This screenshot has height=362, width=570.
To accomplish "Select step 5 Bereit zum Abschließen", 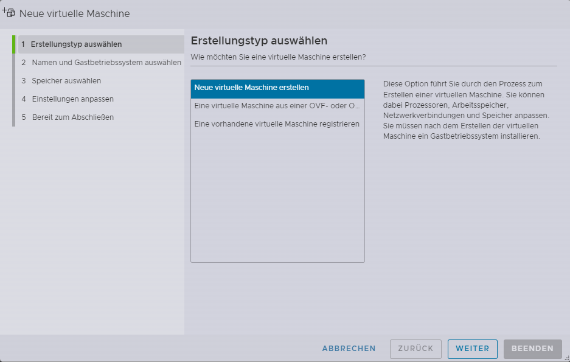I will [72, 117].
